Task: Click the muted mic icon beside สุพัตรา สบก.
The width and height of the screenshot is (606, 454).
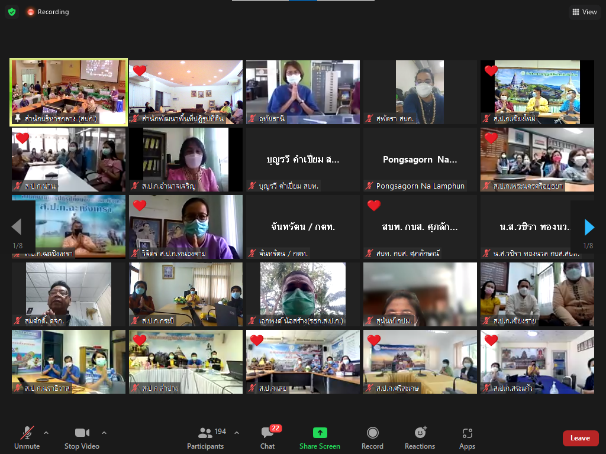Action: point(369,118)
